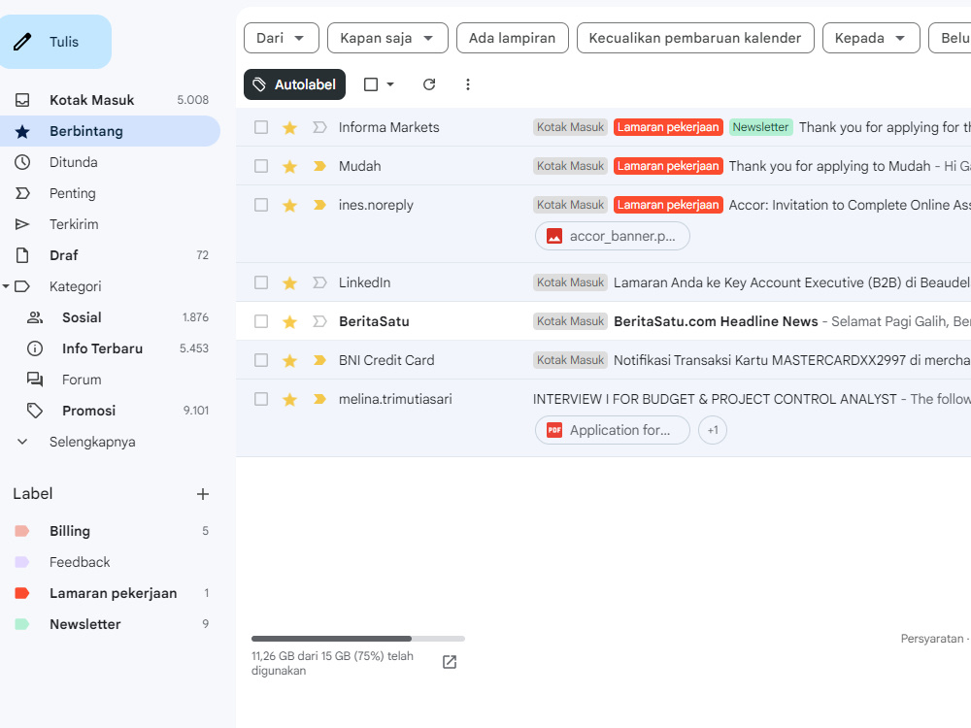Tick the checkbox for BeritaSatu email

click(x=261, y=321)
